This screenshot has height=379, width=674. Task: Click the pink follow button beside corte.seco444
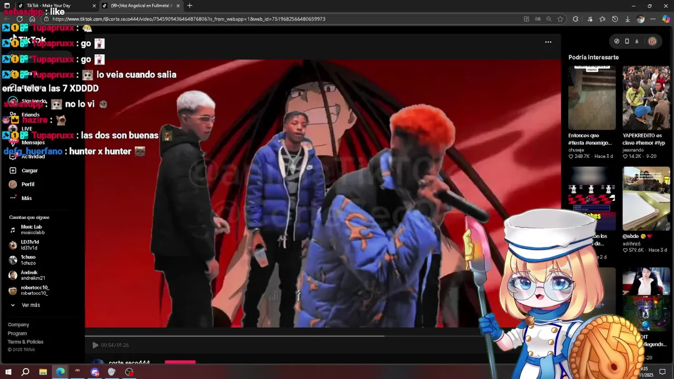tap(180, 362)
